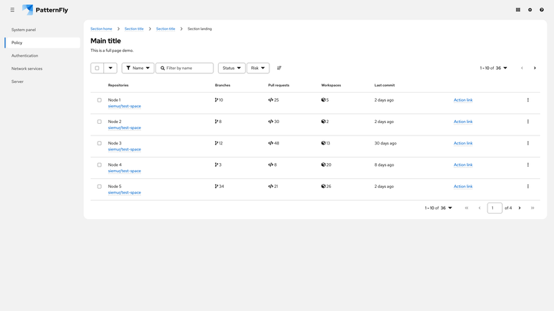The height and width of the screenshot is (311, 554).
Task: Click Action link in Node 4 row
Action: (x=463, y=164)
